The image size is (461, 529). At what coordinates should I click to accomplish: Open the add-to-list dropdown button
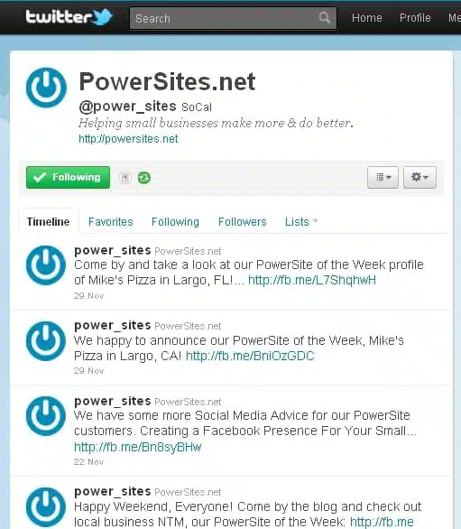(383, 177)
